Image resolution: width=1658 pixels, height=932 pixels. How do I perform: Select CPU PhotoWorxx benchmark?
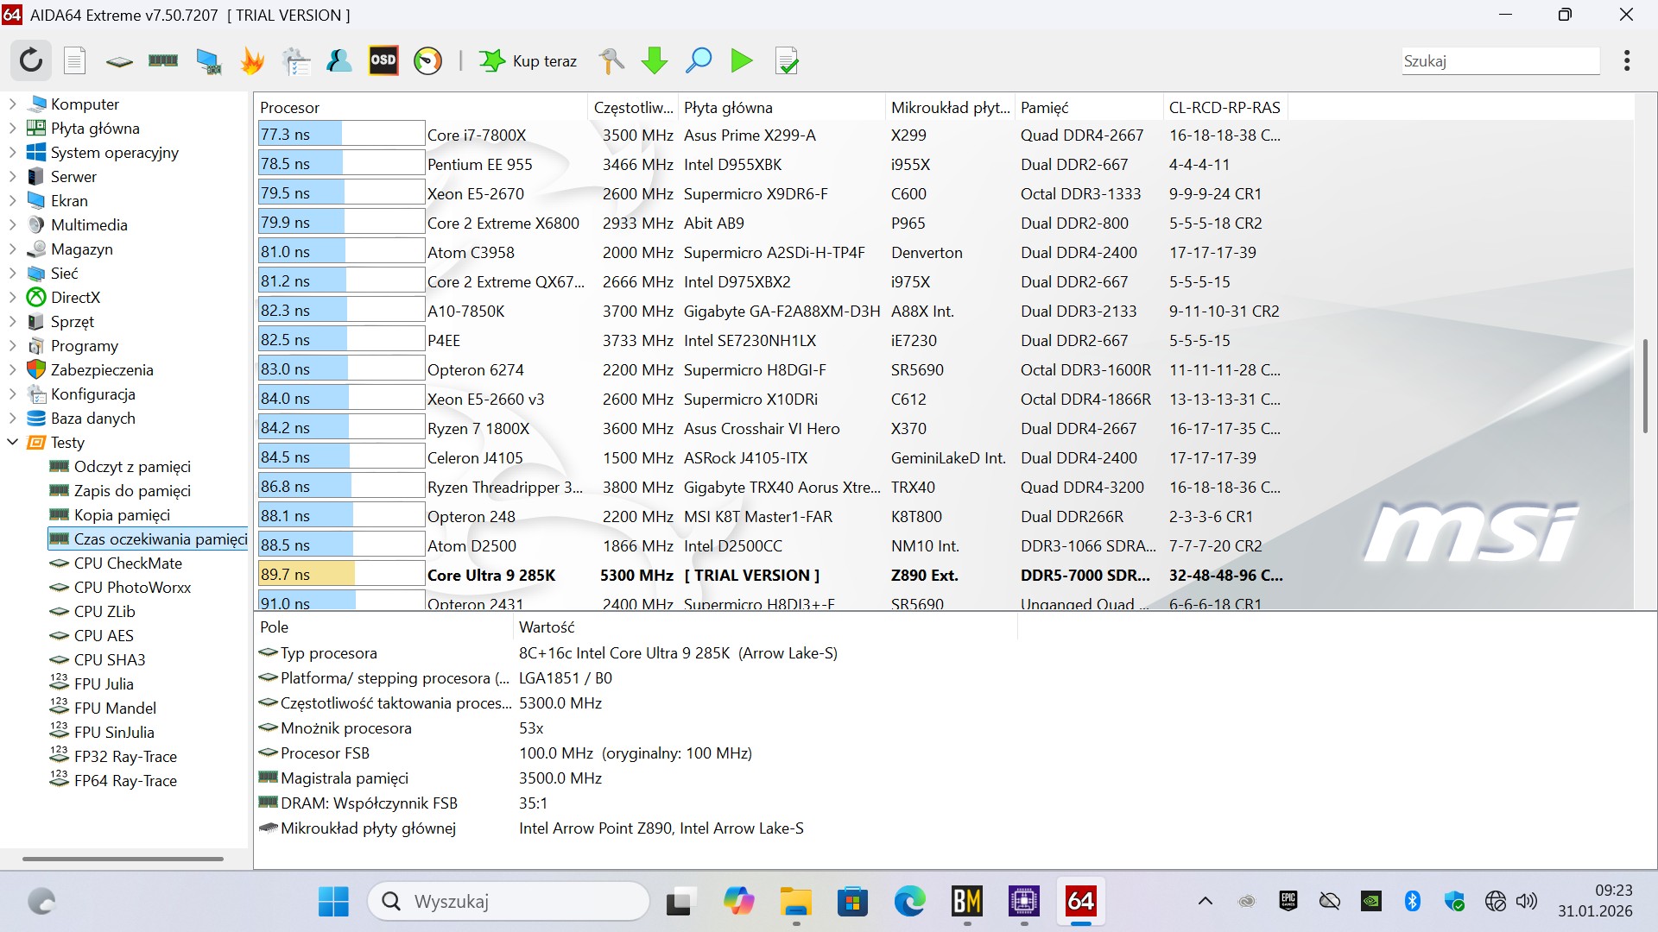click(132, 587)
